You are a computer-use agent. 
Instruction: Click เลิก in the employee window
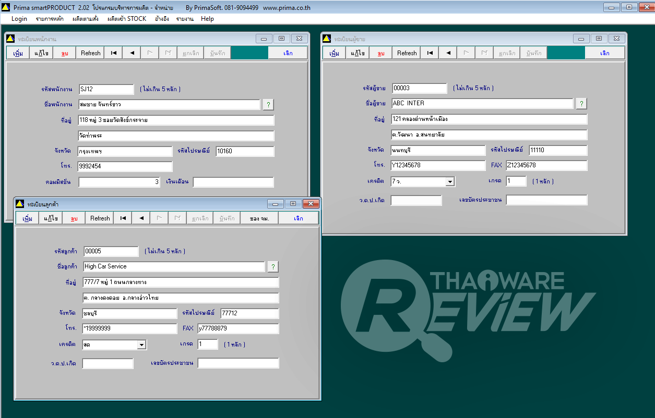click(288, 53)
